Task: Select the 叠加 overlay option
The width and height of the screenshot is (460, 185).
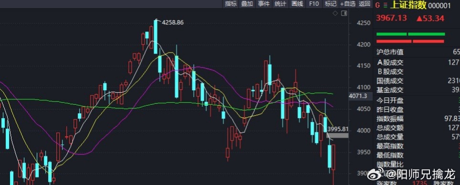Action: tap(247, 4)
